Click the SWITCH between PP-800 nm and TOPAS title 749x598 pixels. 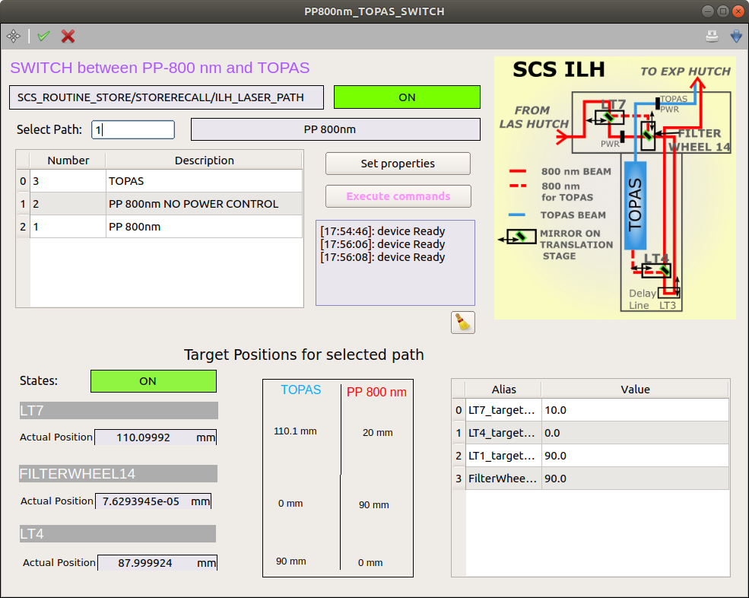point(160,68)
